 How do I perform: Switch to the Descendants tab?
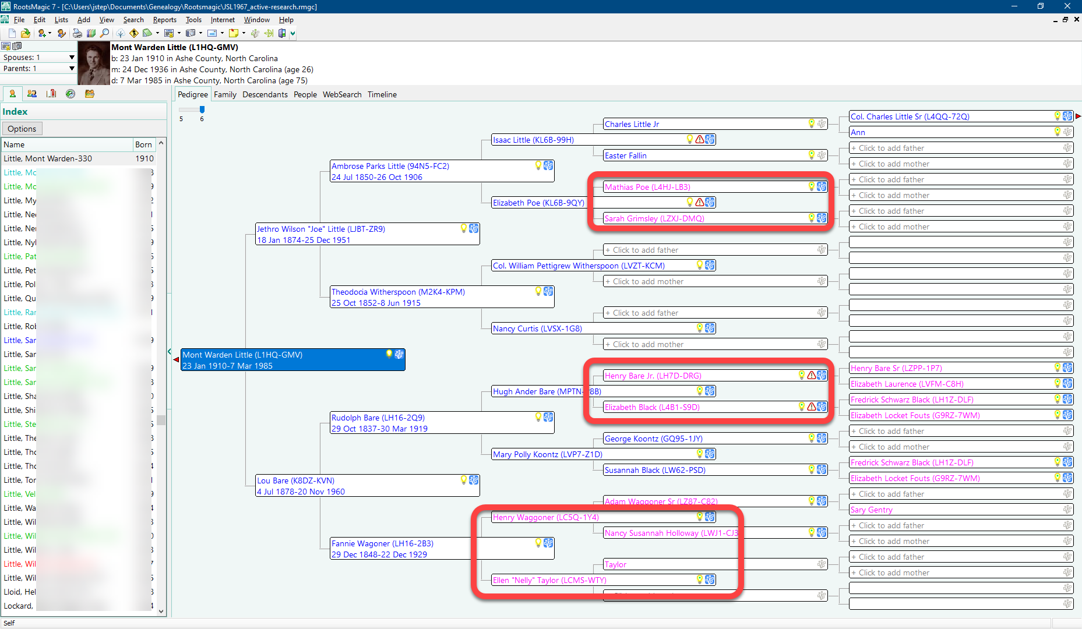point(265,94)
